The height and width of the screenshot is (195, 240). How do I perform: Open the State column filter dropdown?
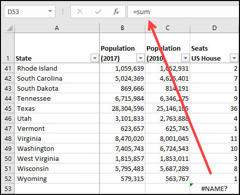[x=95, y=58]
